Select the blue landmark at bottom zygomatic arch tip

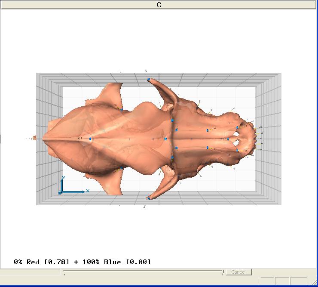coord(149,198)
